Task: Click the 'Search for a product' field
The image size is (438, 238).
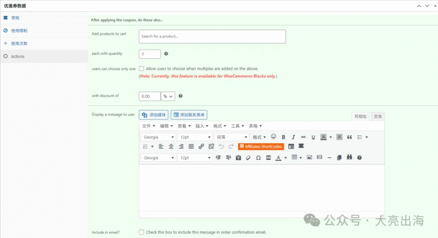Action: tap(212, 36)
